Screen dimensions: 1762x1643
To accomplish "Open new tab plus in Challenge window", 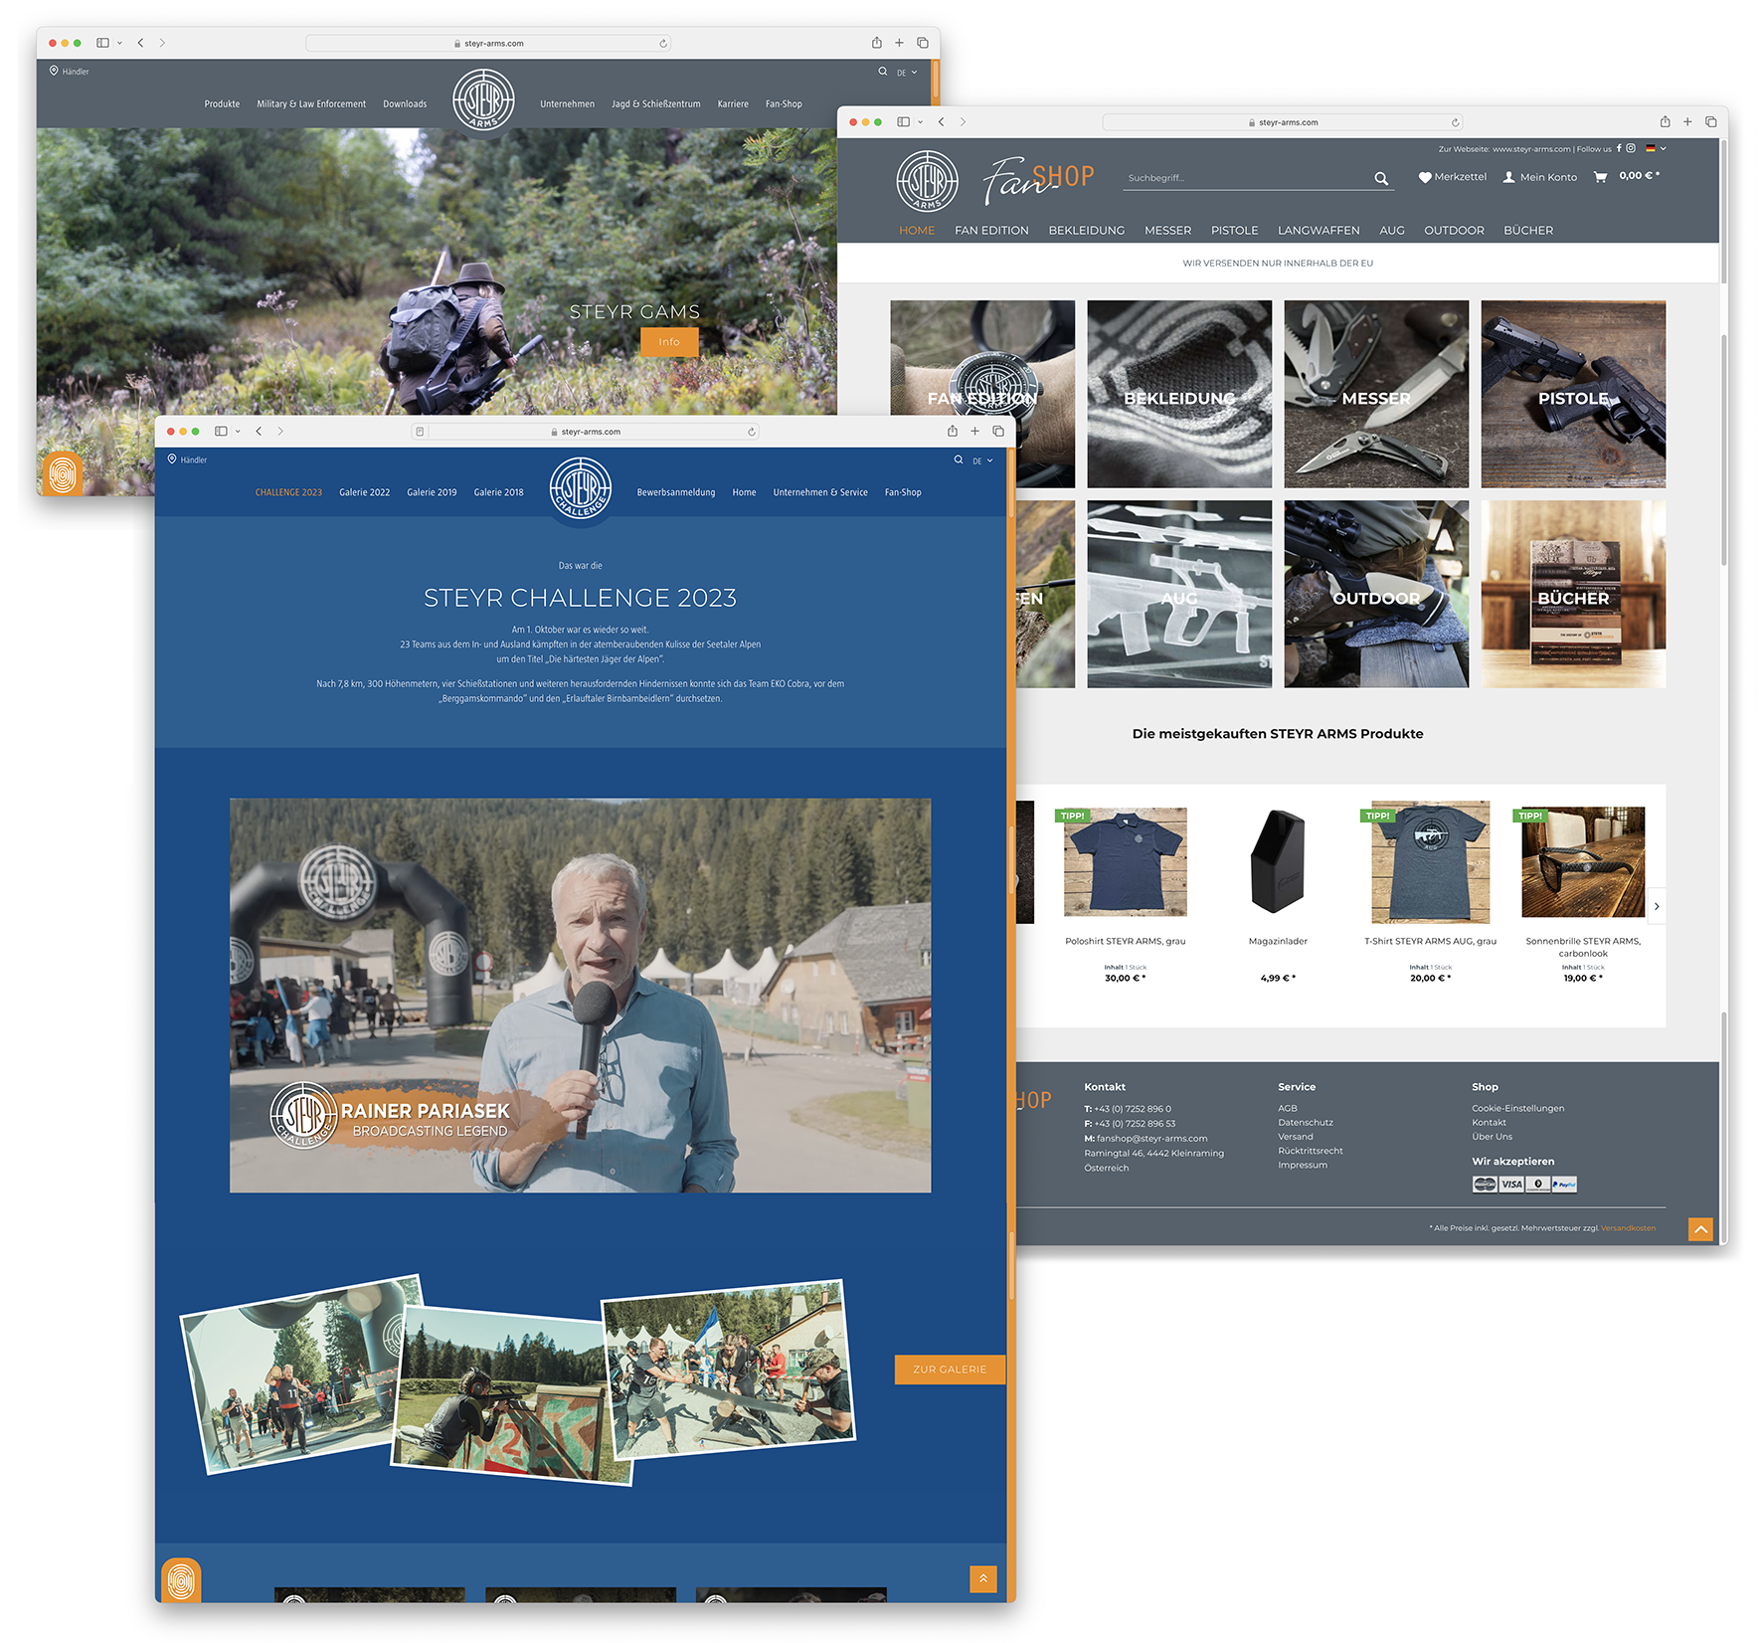I will [x=975, y=431].
